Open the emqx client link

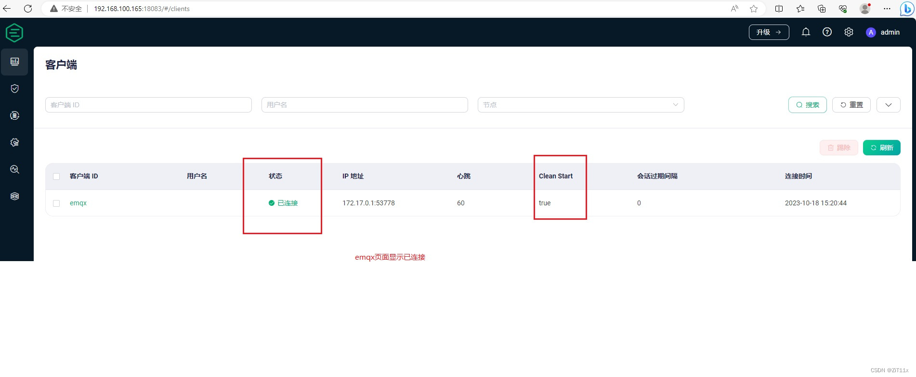(x=78, y=203)
